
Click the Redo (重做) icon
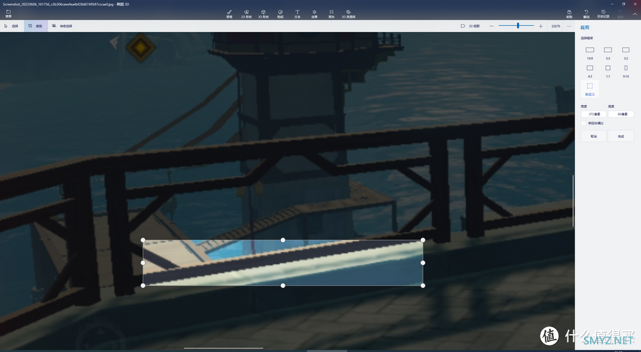(x=620, y=14)
